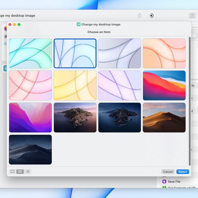
Task: Switch to single item view icon
Action: tap(12, 172)
